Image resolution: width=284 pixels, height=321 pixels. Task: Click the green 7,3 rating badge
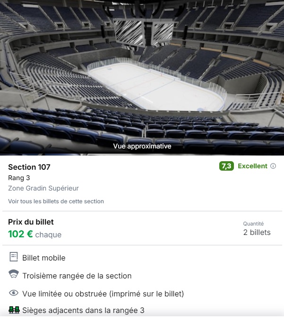[x=226, y=166]
